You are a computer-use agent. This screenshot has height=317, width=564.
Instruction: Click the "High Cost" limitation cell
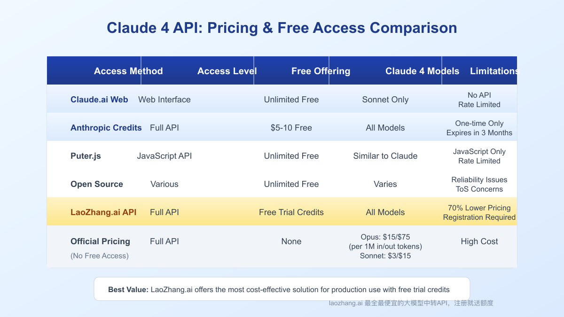[x=479, y=241]
